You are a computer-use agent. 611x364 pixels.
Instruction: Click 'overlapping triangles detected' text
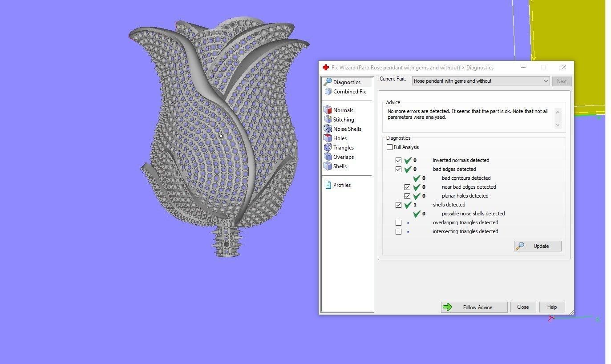[x=465, y=222]
